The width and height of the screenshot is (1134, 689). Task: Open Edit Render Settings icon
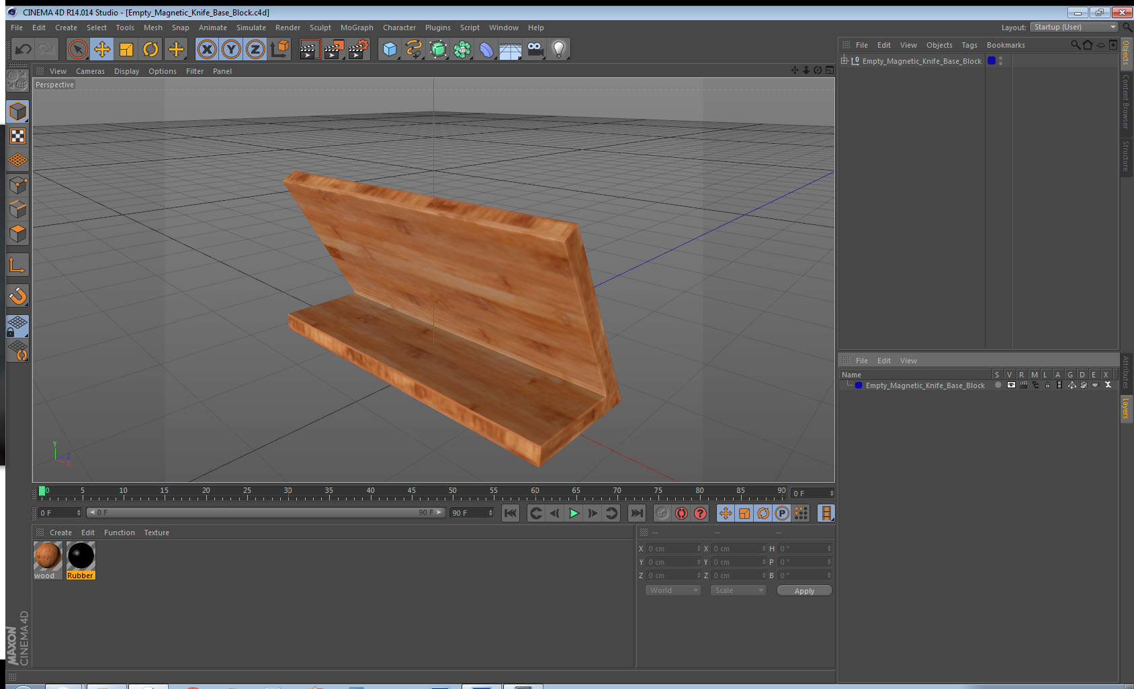[359, 49]
